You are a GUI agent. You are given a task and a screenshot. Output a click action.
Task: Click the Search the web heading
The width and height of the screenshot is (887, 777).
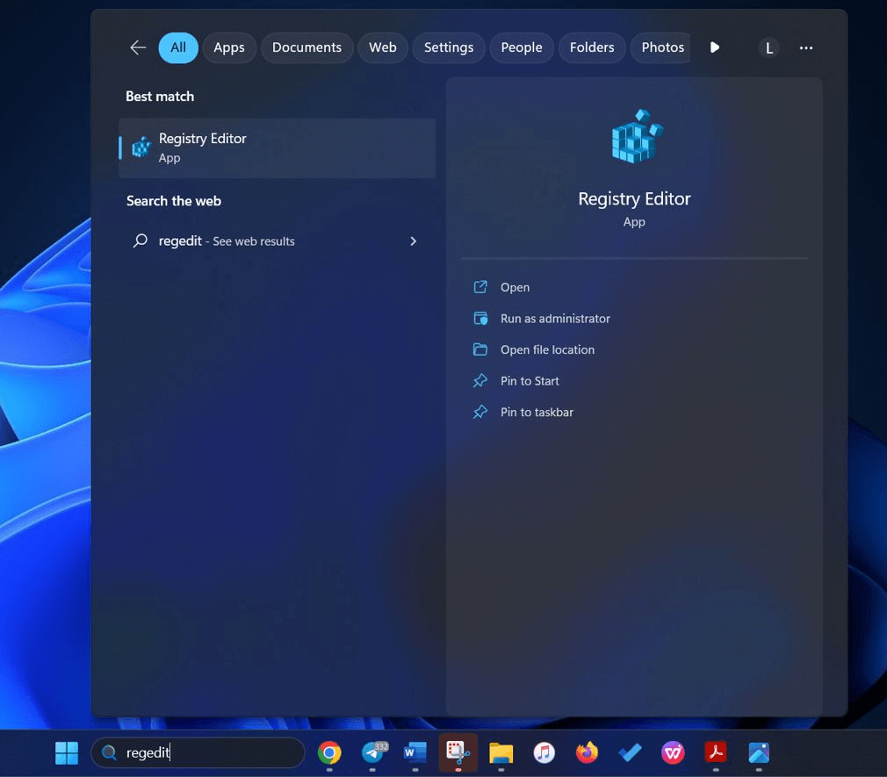[174, 201]
